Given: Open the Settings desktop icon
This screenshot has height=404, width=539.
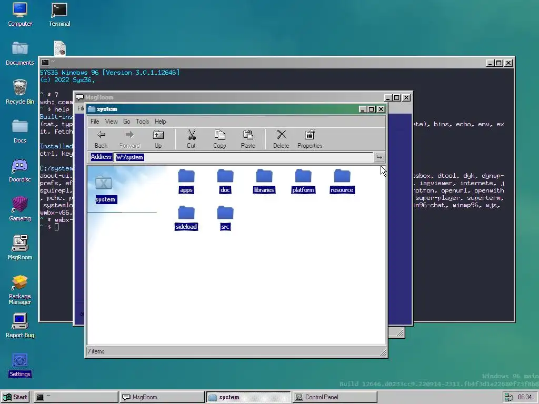Looking at the screenshot, I should (20, 365).
